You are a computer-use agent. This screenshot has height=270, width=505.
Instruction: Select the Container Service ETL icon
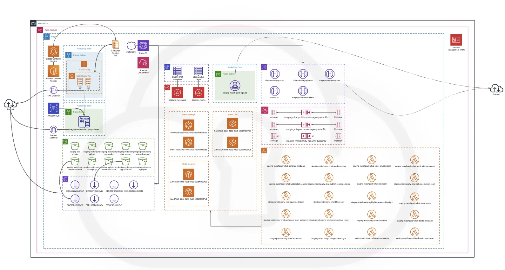coord(115,45)
